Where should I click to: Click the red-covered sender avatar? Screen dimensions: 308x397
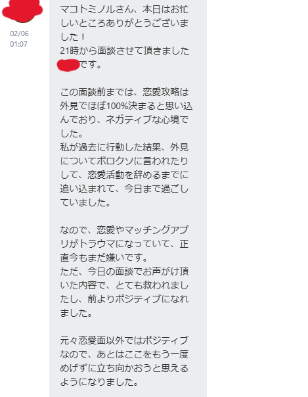(22, 11)
